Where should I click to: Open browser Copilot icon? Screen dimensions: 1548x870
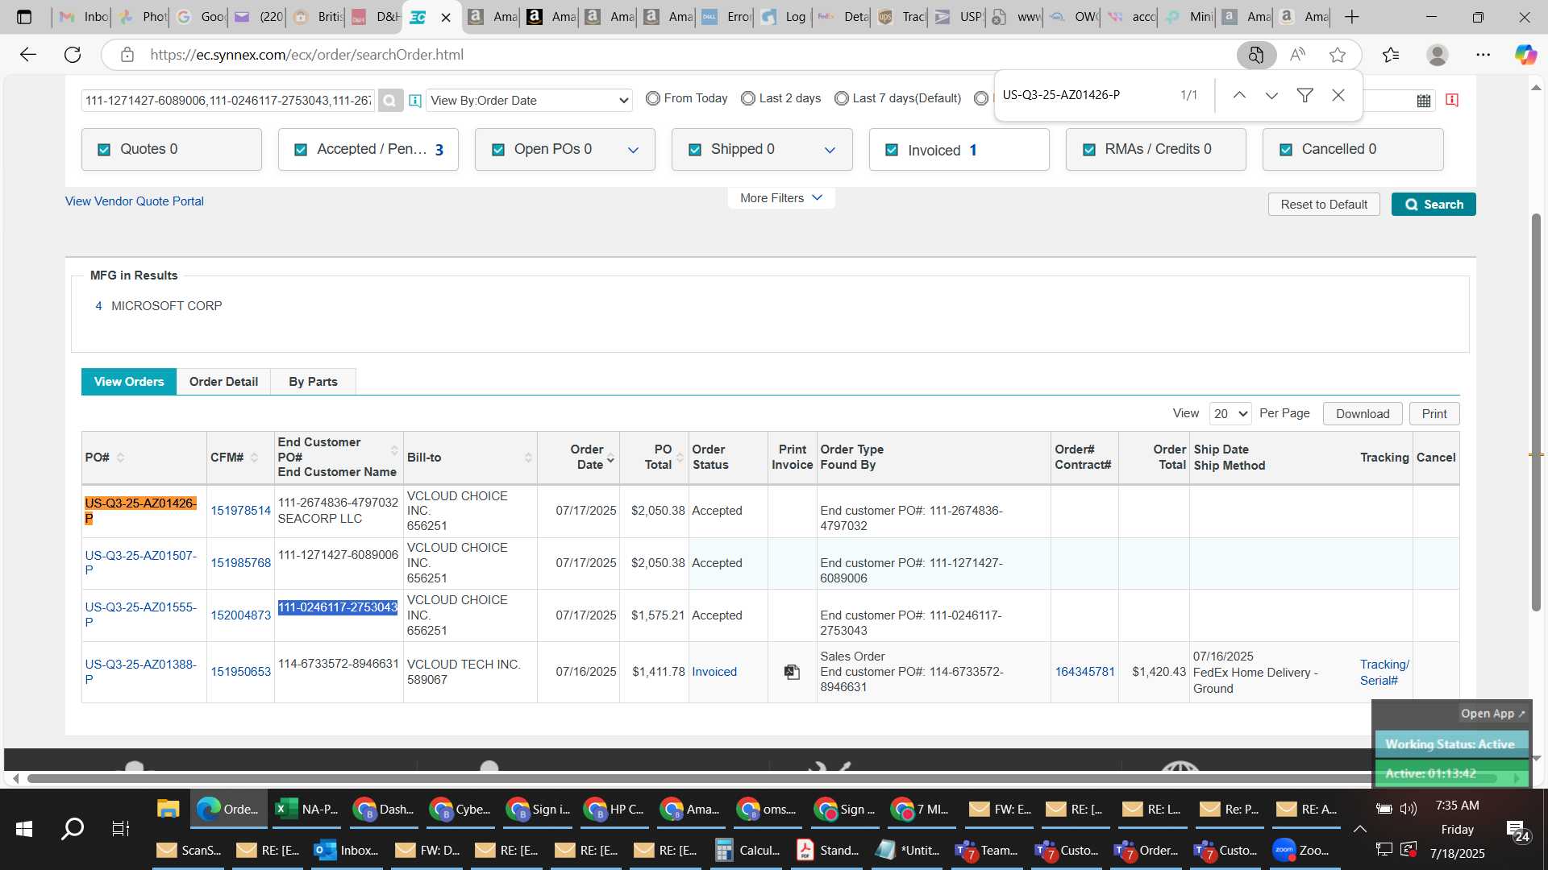(x=1525, y=55)
